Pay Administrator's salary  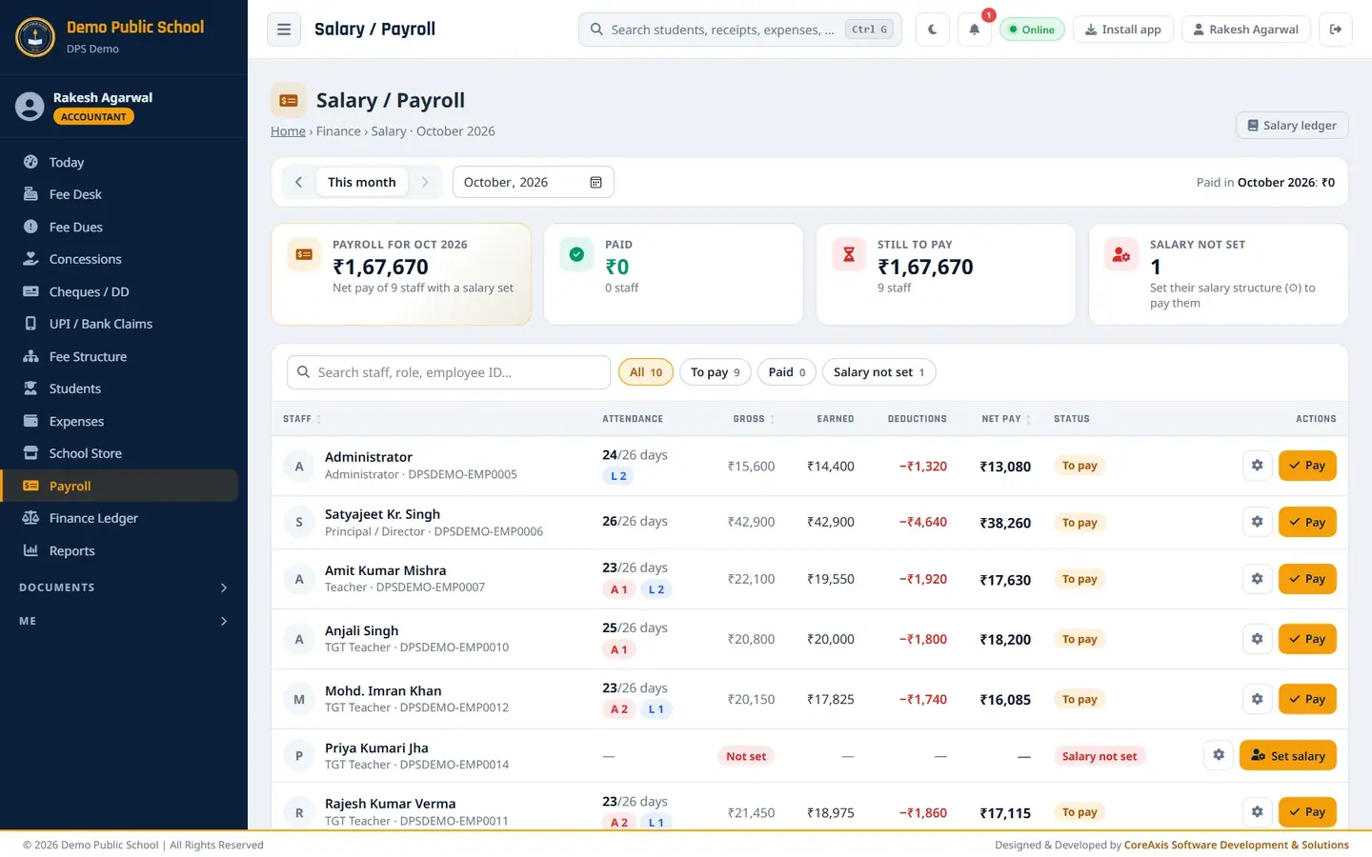(1307, 466)
